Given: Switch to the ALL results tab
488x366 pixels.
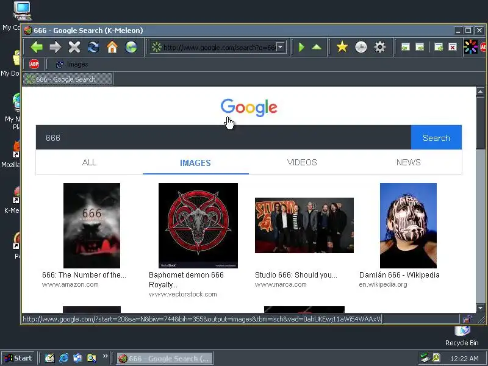Looking at the screenshot, I should (x=89, y=162).
